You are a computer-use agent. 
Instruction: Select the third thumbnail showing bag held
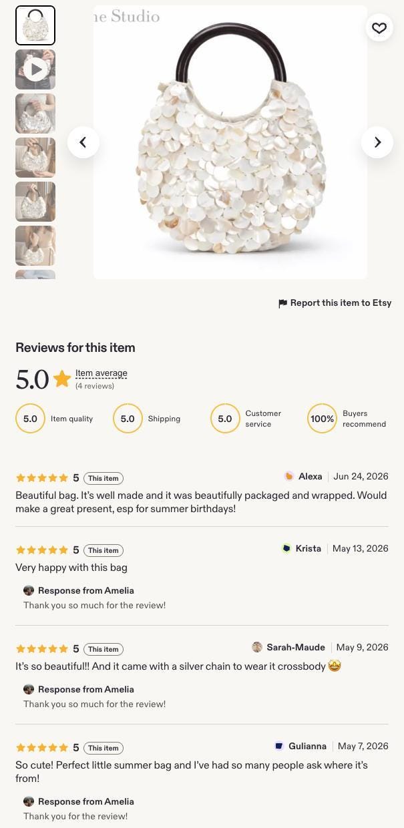35,114
